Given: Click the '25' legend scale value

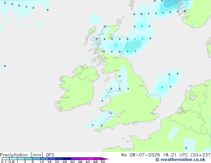Looking at the screenshot, I should 65,162.
